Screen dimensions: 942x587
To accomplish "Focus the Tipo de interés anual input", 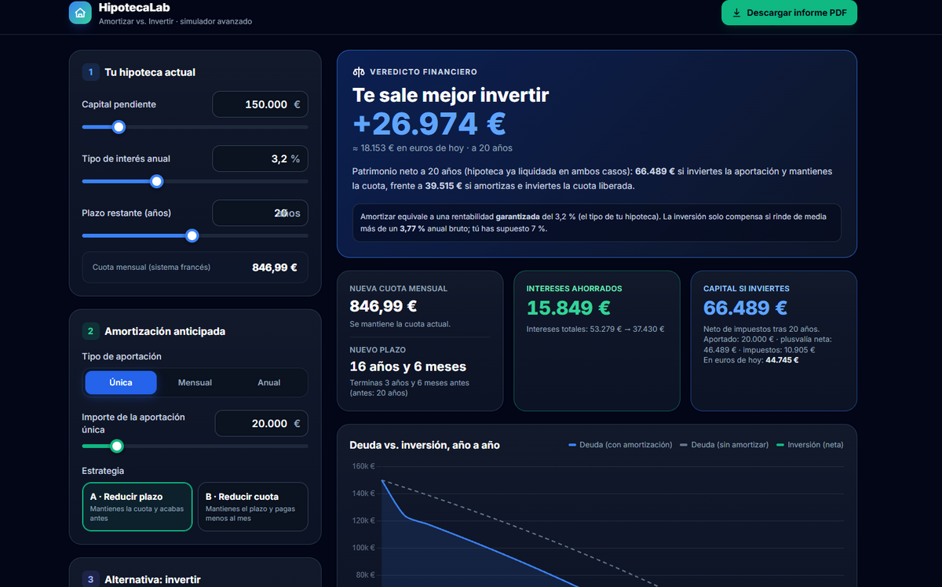I will click(x=260, y=159).
